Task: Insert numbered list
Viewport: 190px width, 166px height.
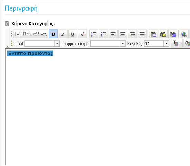Action: 94,34
